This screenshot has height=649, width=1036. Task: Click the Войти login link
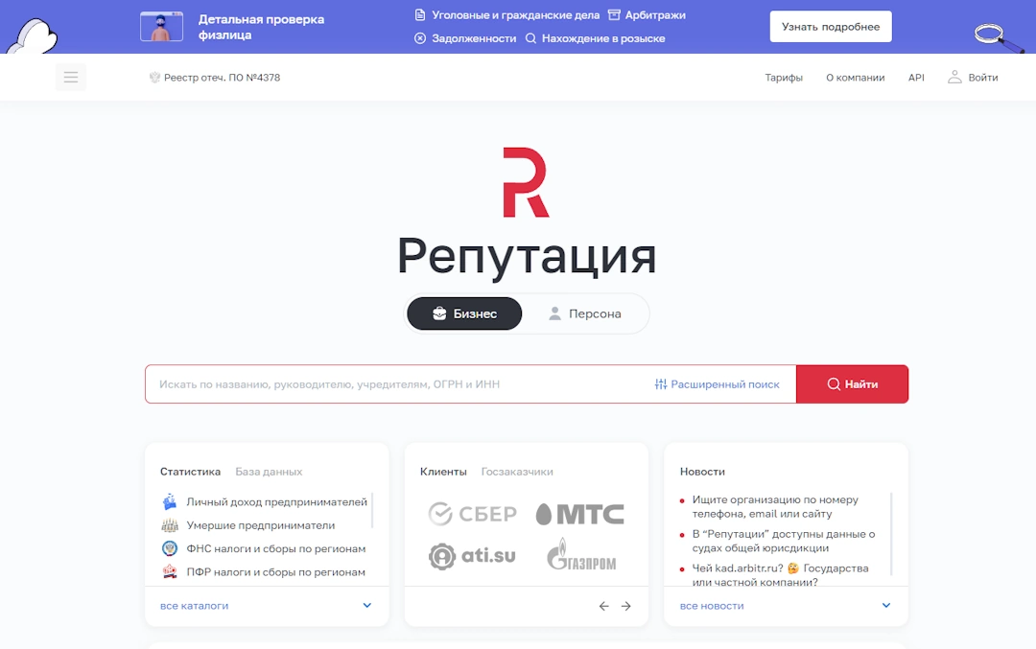pos(973,78)
